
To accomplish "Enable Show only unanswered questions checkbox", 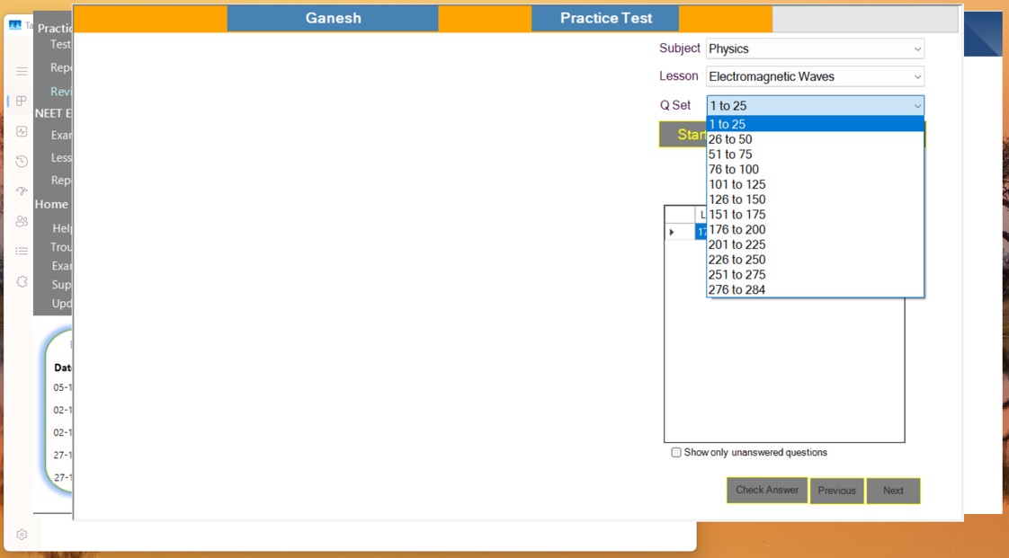I will click(676, 453).
